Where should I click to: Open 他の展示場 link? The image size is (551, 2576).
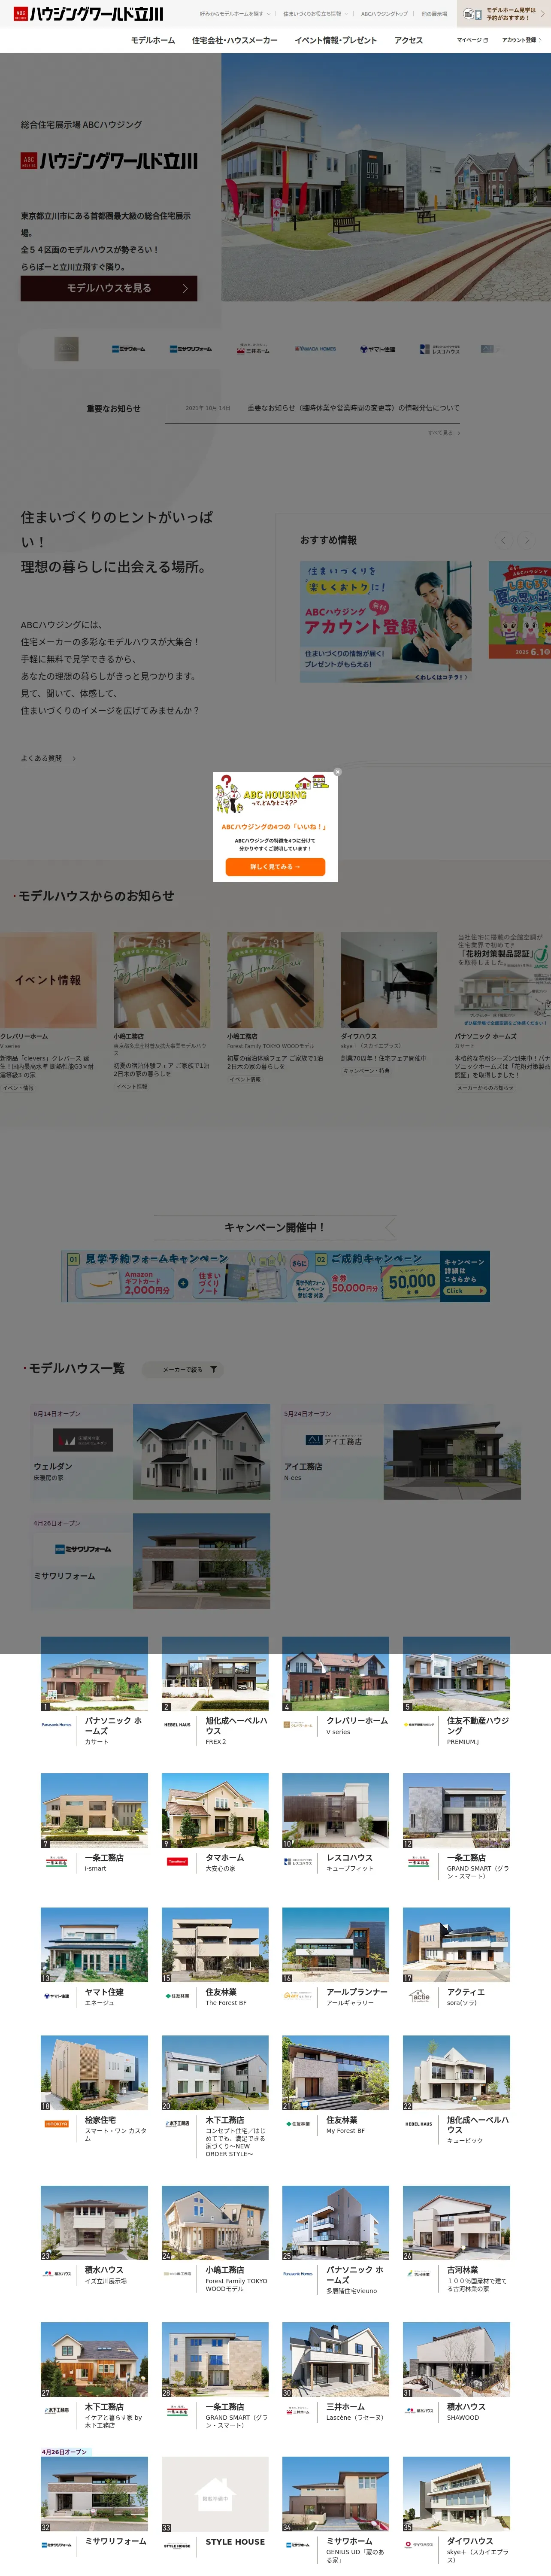pyautogui.click(x=434, y=14)
